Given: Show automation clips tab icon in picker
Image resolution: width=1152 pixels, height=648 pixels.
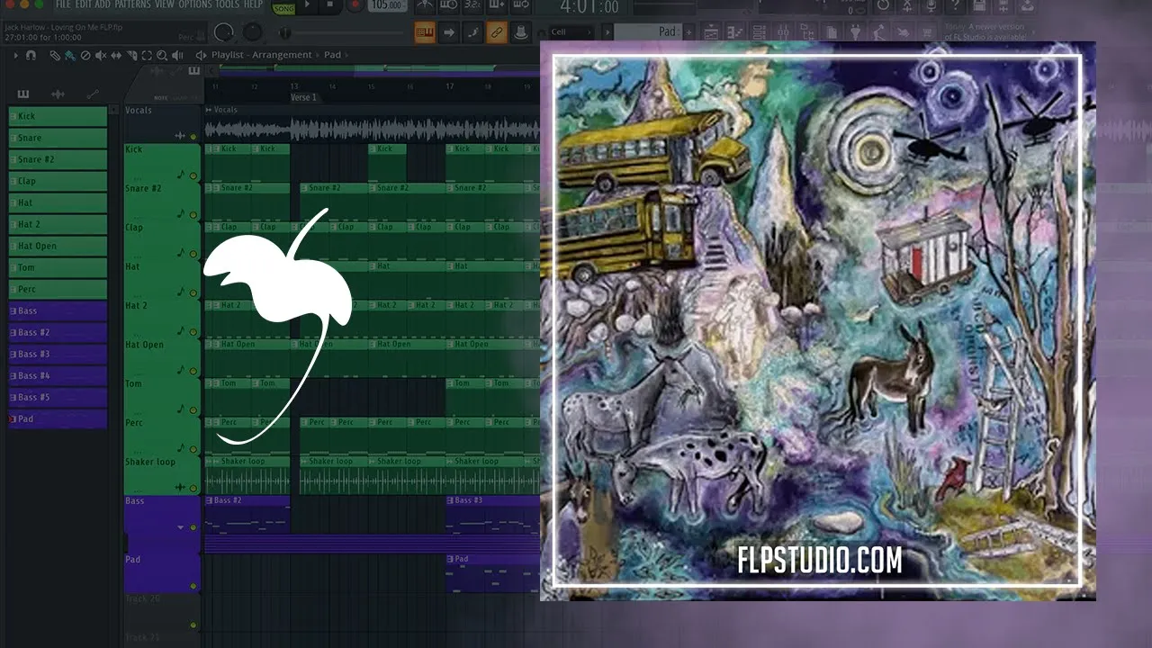Looking at the screenshot, I should click(92, 94).
